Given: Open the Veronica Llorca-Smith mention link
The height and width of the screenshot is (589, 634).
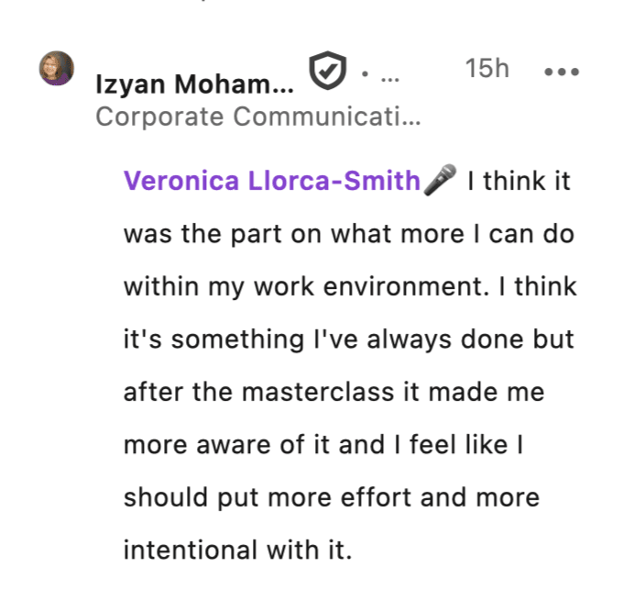Looking at the screenshot, I should (x=271, y=181).
